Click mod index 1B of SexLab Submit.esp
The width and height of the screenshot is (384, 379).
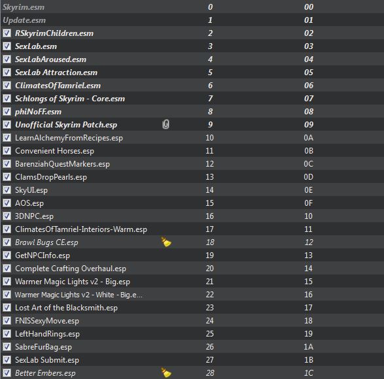309,359
